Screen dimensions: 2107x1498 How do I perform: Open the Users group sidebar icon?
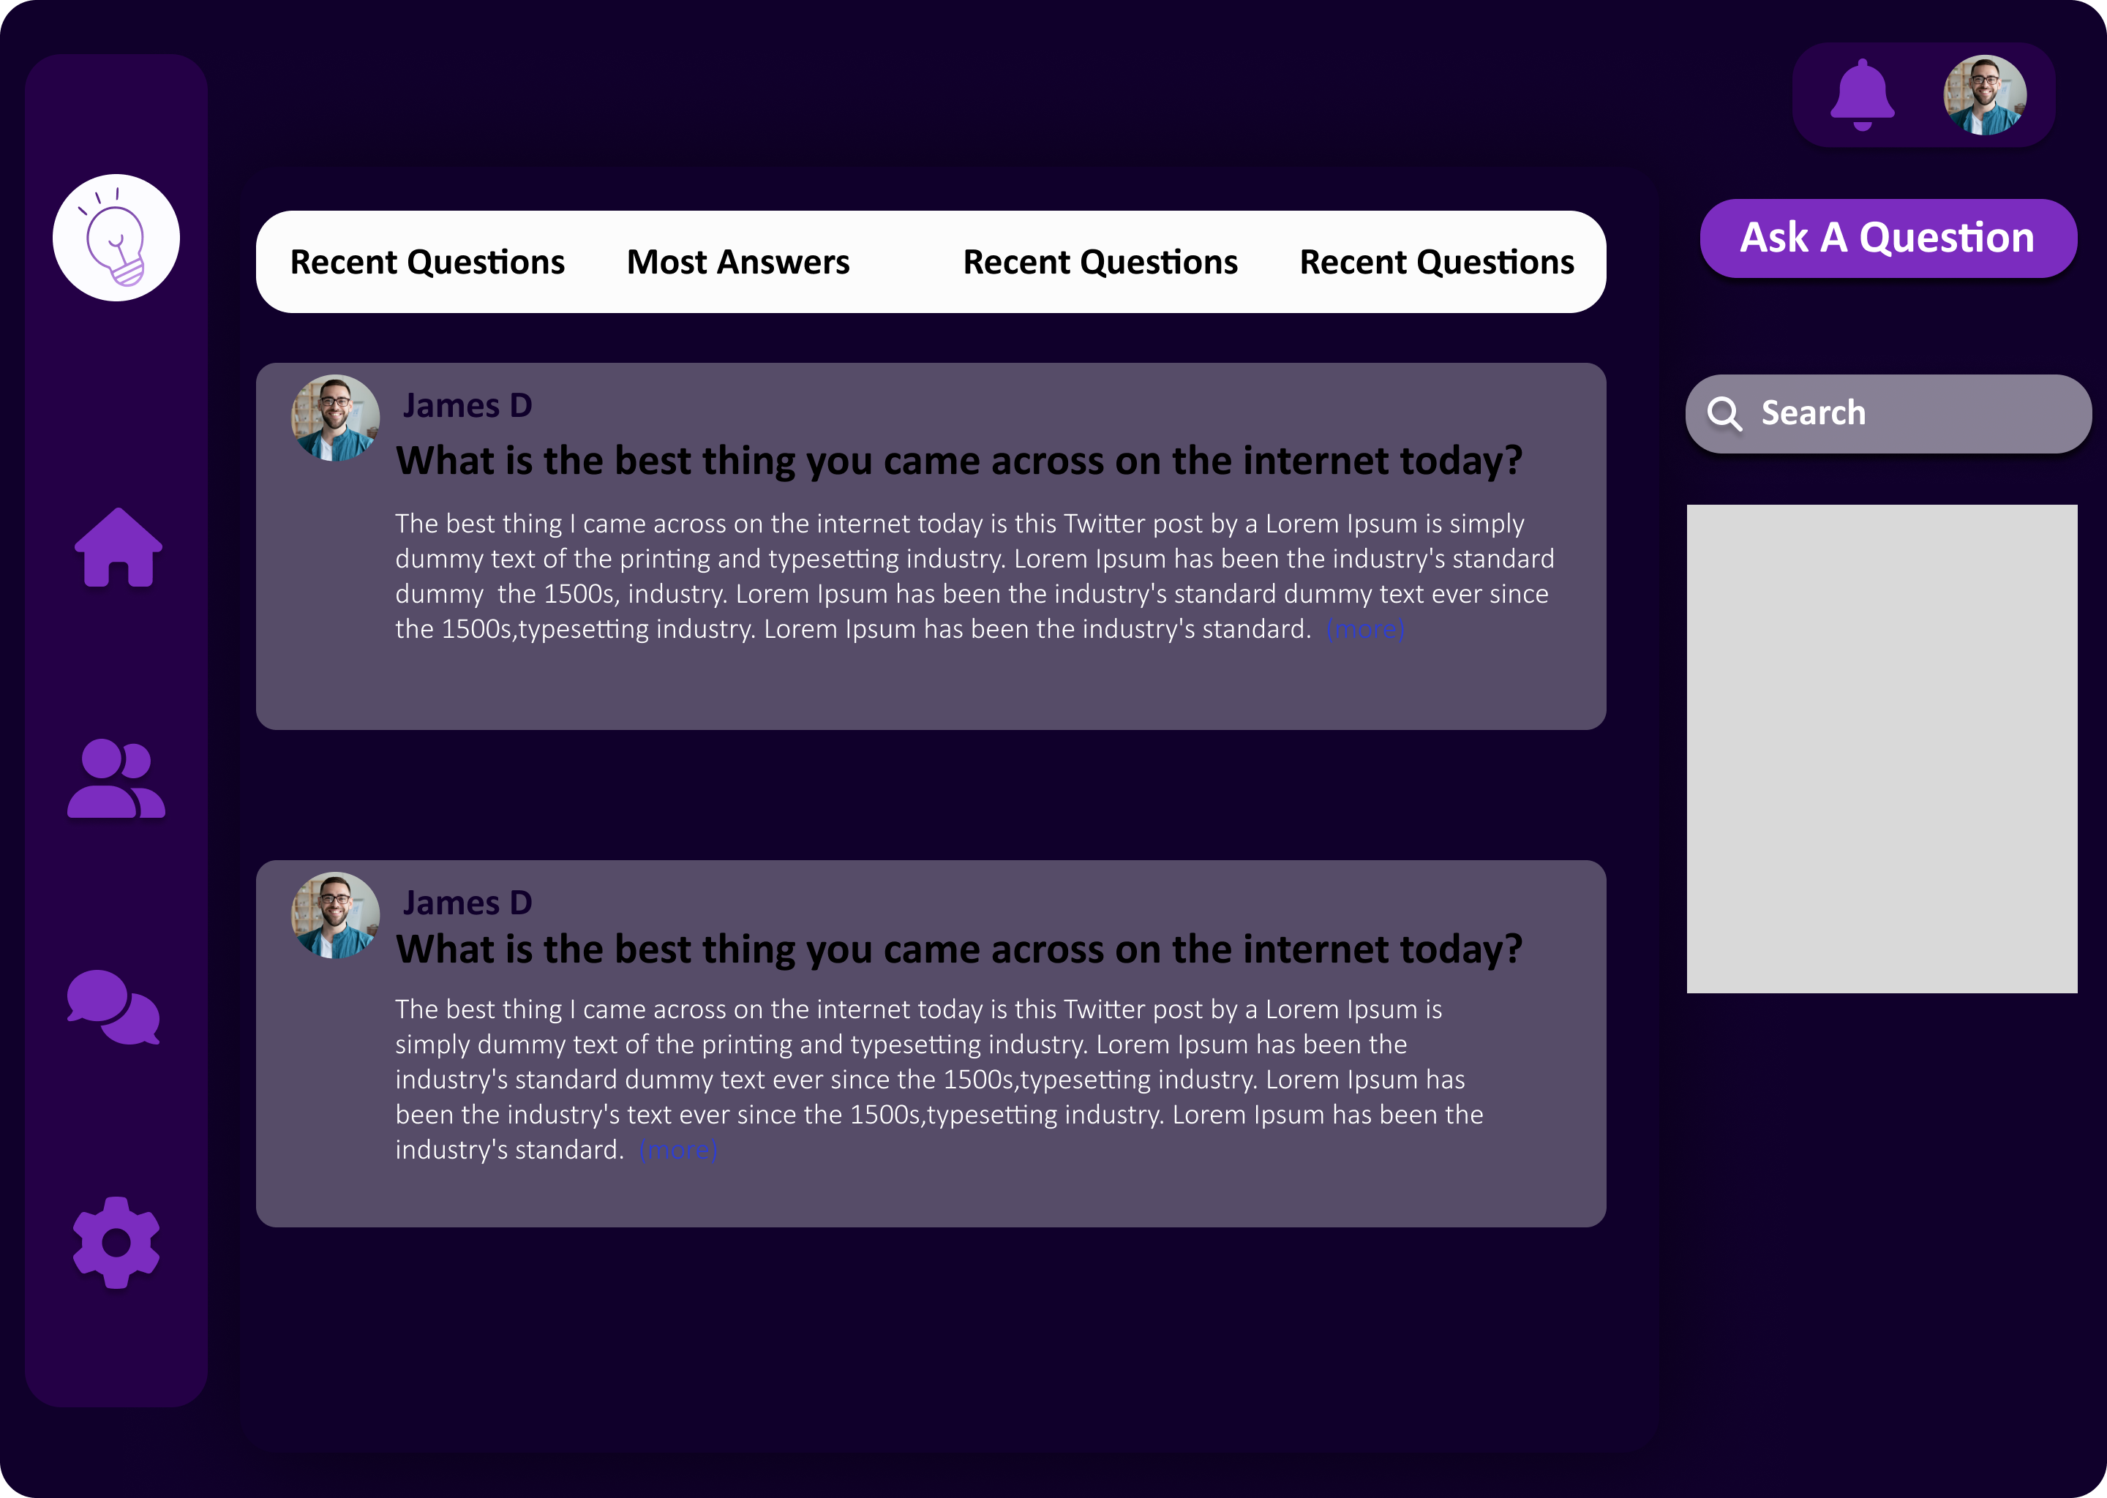(116, 778)
